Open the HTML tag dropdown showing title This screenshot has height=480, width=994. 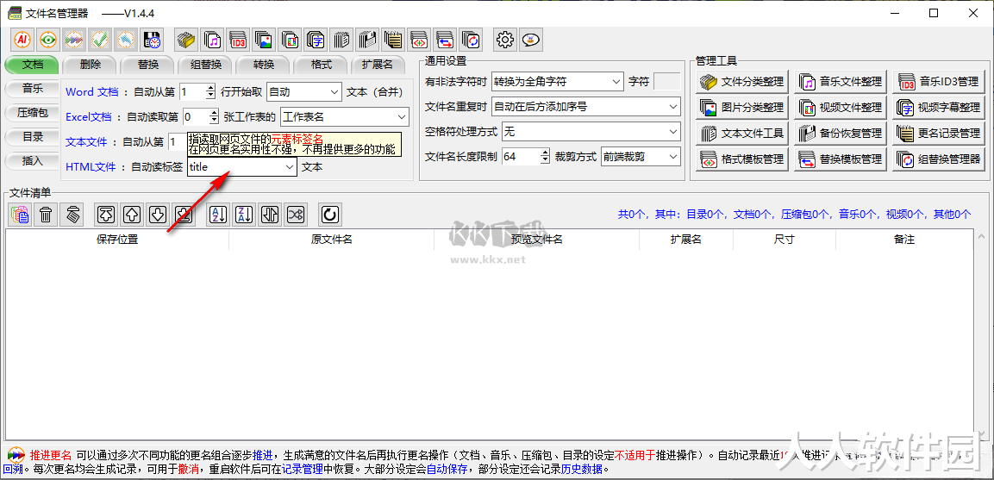(242, 167)
